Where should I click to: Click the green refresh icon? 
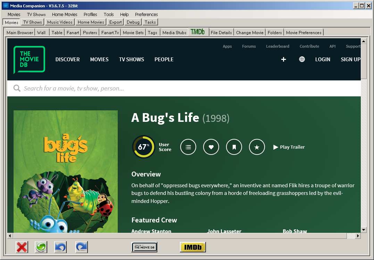click(x=41, y=247)
